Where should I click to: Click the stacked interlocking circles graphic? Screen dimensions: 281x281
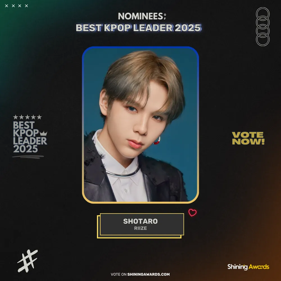click(262, 26)
